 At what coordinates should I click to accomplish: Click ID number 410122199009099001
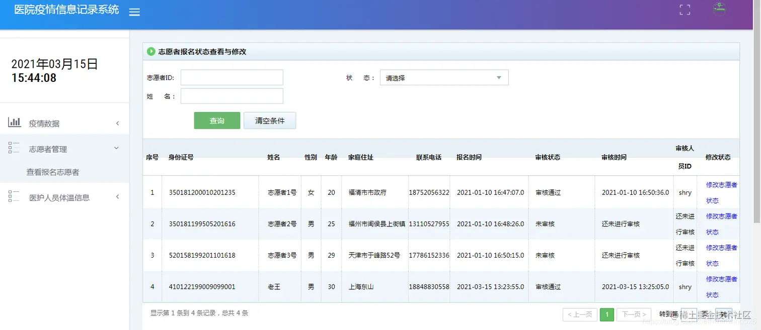tap(202, 287)
